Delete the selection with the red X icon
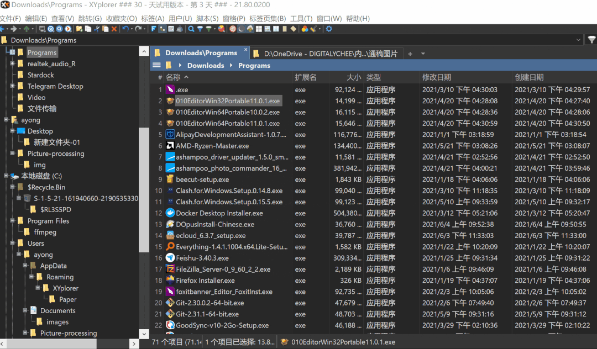Viewport: 597px width, 349px height. coord(114,29)
